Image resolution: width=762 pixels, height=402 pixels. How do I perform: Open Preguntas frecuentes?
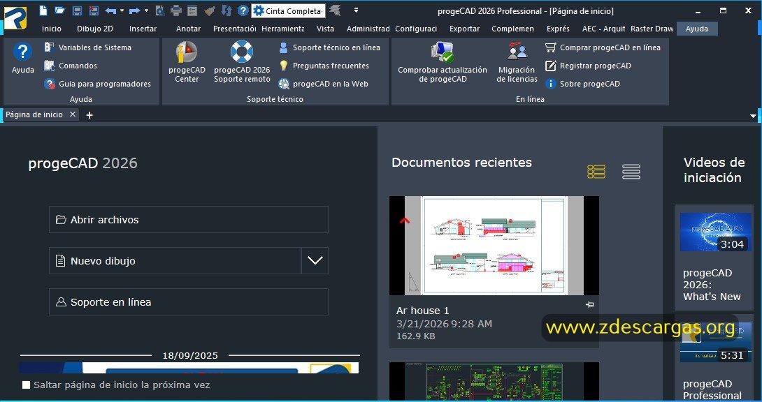[324, 66]
